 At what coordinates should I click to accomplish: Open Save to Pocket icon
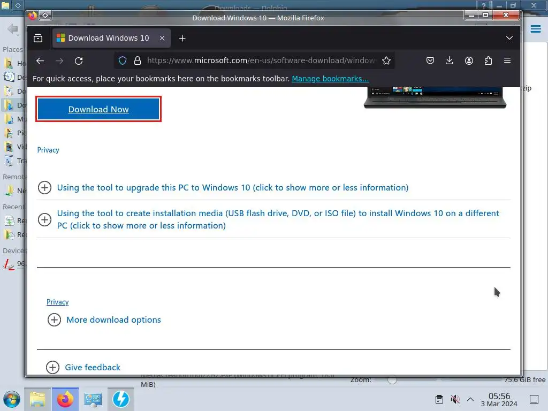430,61
